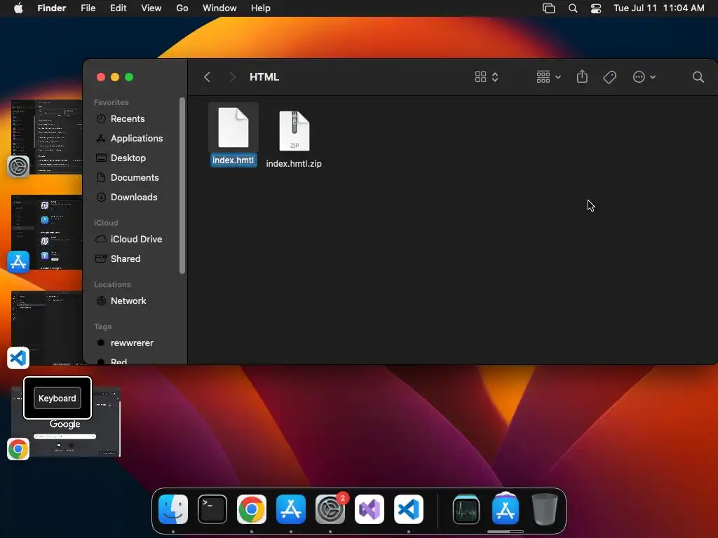
Task: Click the Edit Tags icon in toolbar
Action: [609, 77]
